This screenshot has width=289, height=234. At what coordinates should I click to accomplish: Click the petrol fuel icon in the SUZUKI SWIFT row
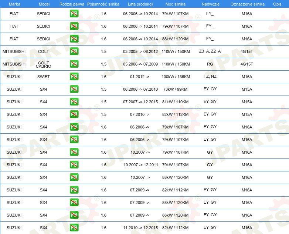(x=74, y=77)
